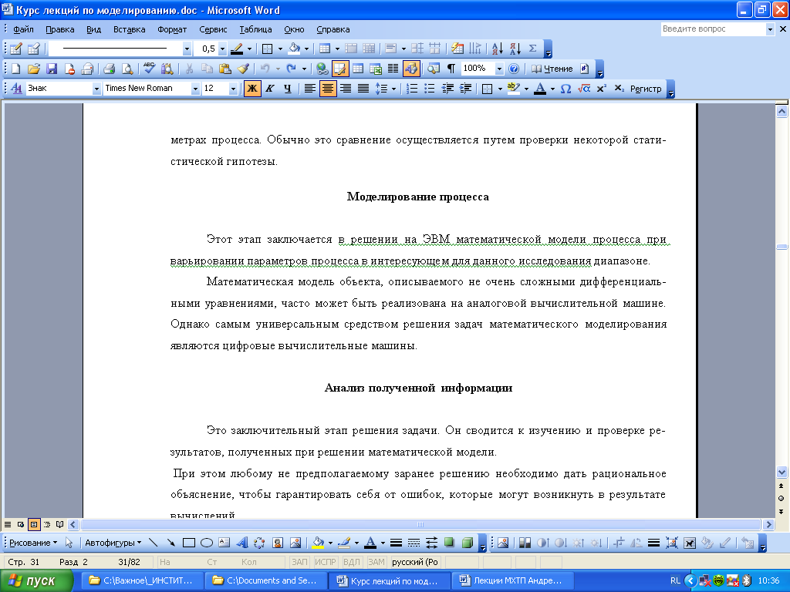
Task: Insert symbol using the Omega icon
Action: pyautogui.click(x=565, y=89)
